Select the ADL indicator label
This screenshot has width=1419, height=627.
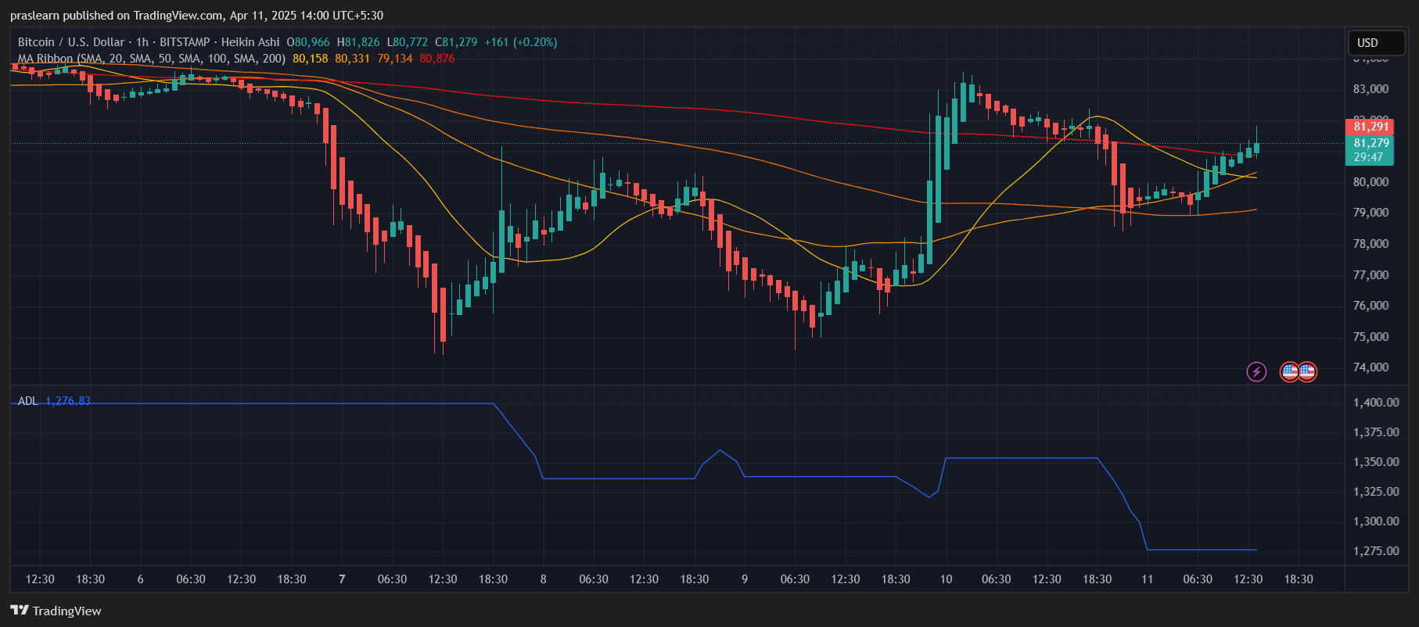[x=27, y=401]
